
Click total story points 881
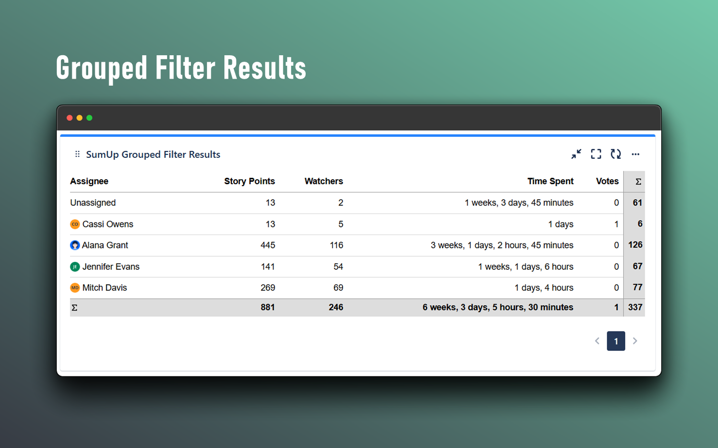point(268,307)
